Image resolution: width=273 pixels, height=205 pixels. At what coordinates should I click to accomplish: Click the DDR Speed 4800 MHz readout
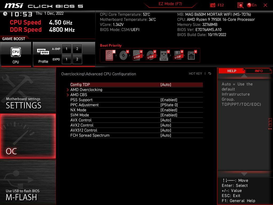coord(42,30)
